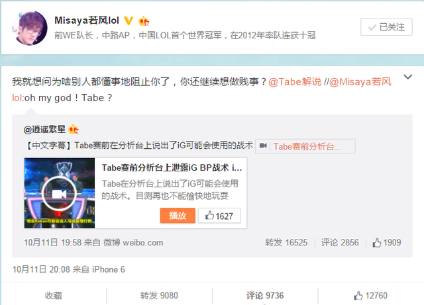Expand the post options chevron arrow
Screen dimensions: 424x305
click(408, 77)
